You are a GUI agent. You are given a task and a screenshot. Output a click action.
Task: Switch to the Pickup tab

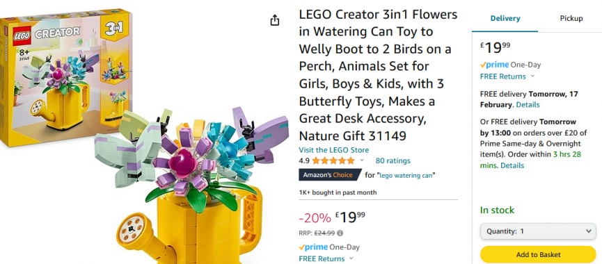[x=571, y=18]
